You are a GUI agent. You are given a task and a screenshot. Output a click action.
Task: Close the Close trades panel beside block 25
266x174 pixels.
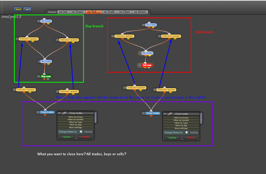(x=59, y=113)
